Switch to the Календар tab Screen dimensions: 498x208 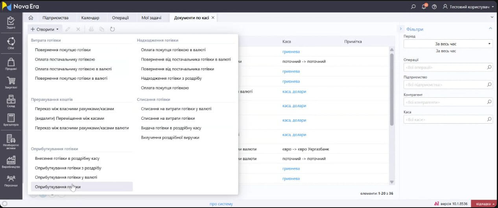(90, 18)
